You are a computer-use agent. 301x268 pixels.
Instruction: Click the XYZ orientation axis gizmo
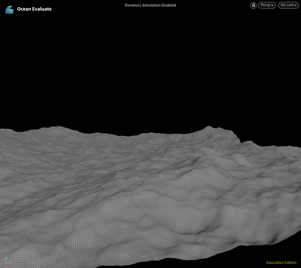pyautogui.click(x=8, y=260)
